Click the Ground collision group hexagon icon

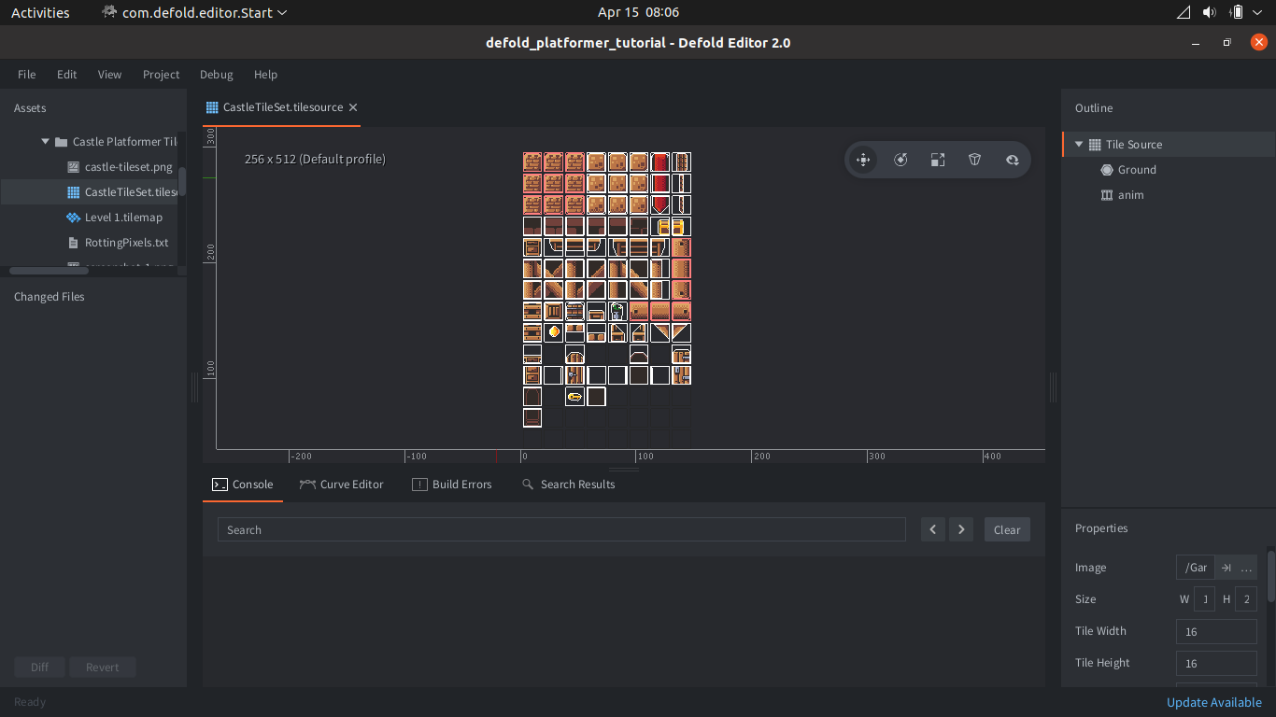pyautogui.click(x=1107, y=170)
